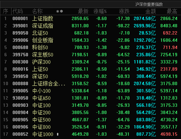Sort by the 金额 column header
The height and width of the screenshot is (139, 181).
(x=150, y=11)
